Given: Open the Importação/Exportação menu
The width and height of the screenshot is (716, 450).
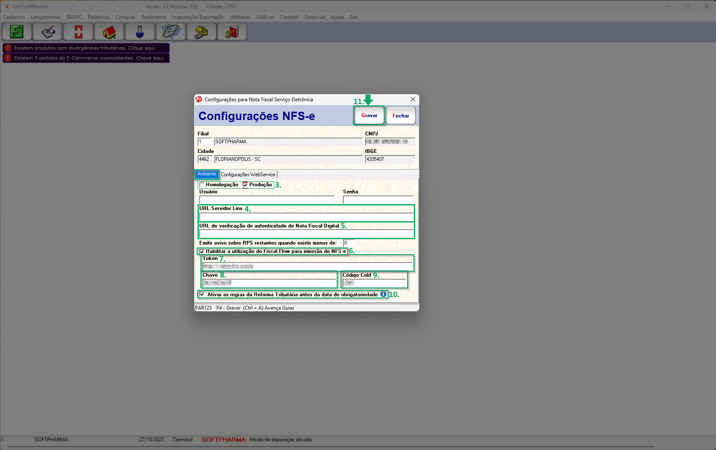Looking at the screenshot, I should 198,17.
